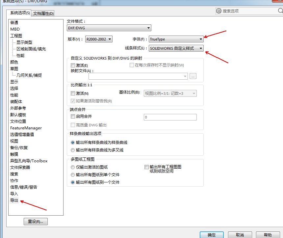
Task: Select 触摸 in options list
Action: click(x=14, y=154)
